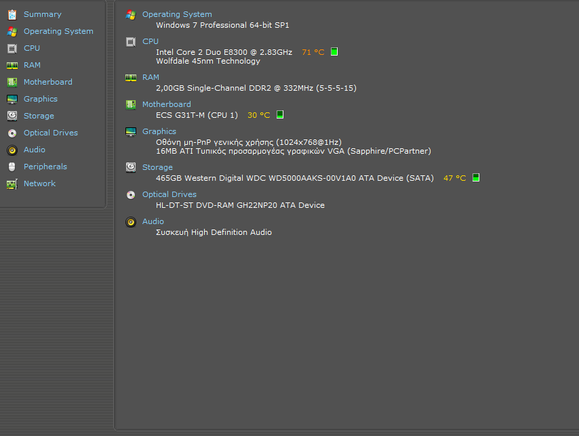Click the CPU chip icon in main panel
579x436 pixels.
click(x=131, y=42)
